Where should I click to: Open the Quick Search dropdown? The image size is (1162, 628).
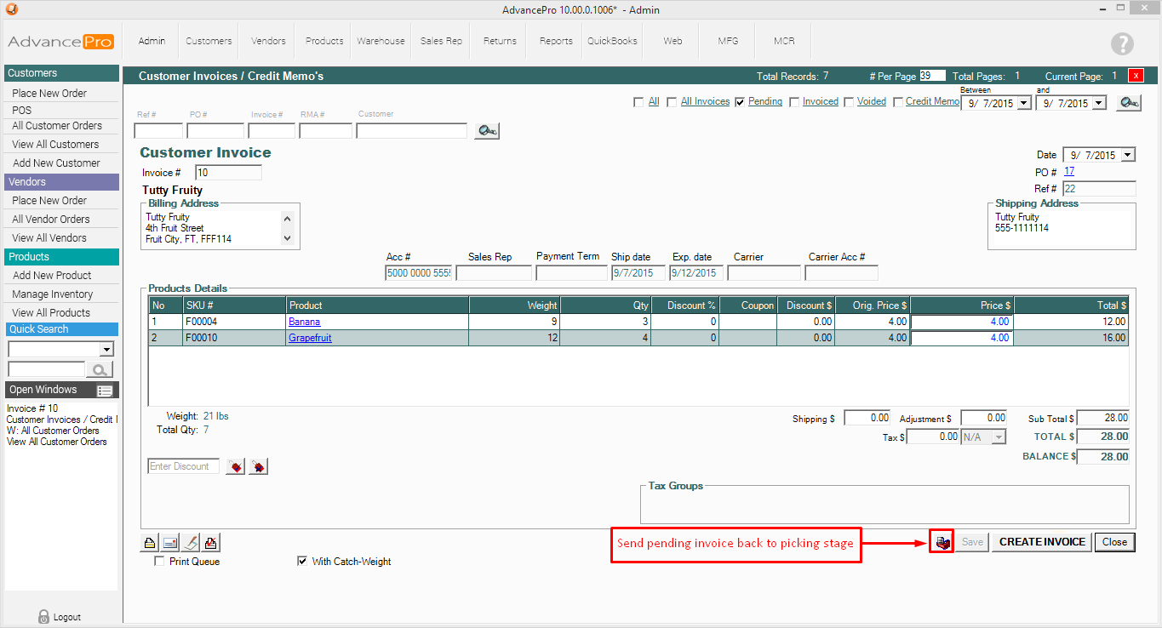point(106,349)
